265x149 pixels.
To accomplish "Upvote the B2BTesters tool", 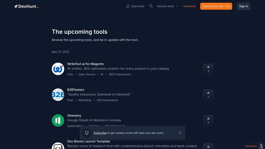I will click(x=208, y=95).
